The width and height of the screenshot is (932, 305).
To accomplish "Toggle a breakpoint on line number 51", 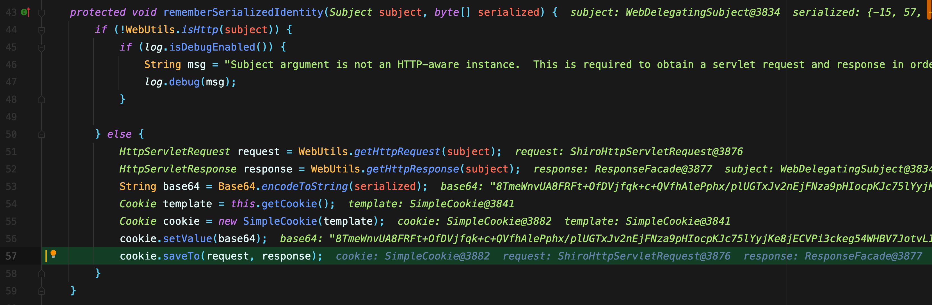I will [x=11, y=152].
